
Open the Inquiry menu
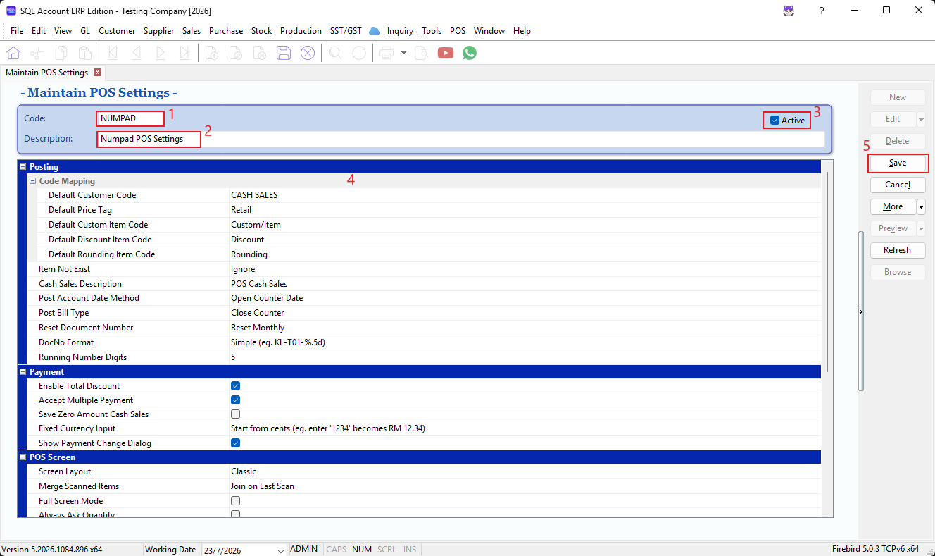click(x=401, y=31)
